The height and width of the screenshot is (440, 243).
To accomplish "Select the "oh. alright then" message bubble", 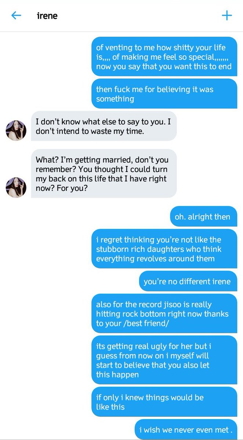I will point(203,216).
